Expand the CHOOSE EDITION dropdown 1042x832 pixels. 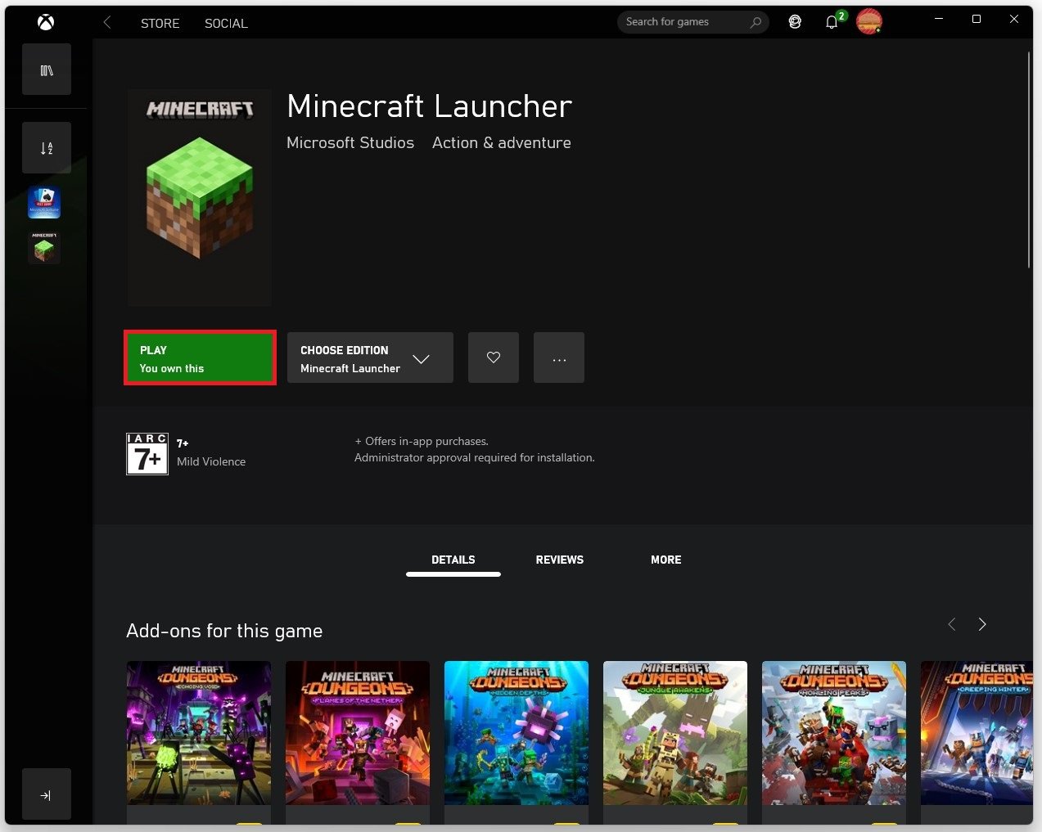click(370, 358)
